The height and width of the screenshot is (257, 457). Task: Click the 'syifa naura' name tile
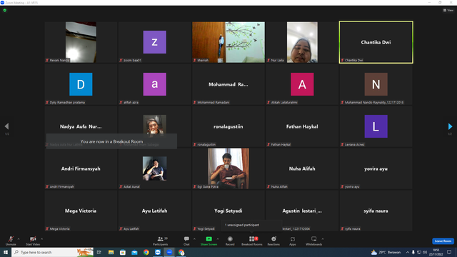click(376, 211)
